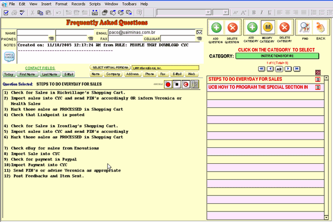Screen dimensions: 333x222
Task: Start recording with the red record button
Action: pyautogui.click(x=168, y=84)
